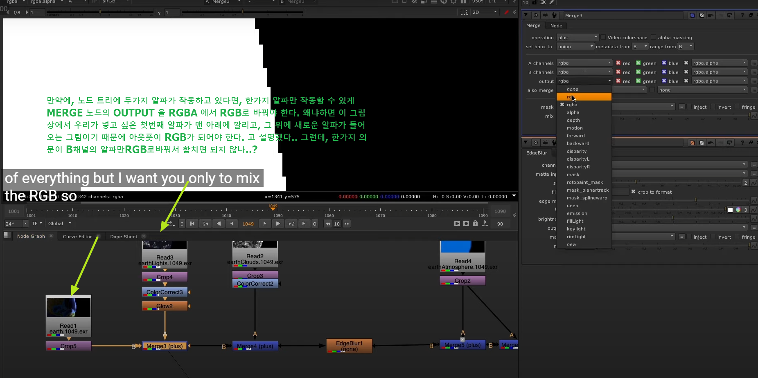Click Merge3 panel undo arrow icon
The height and width of the screenshot is (378, 758).
[711, 15]
